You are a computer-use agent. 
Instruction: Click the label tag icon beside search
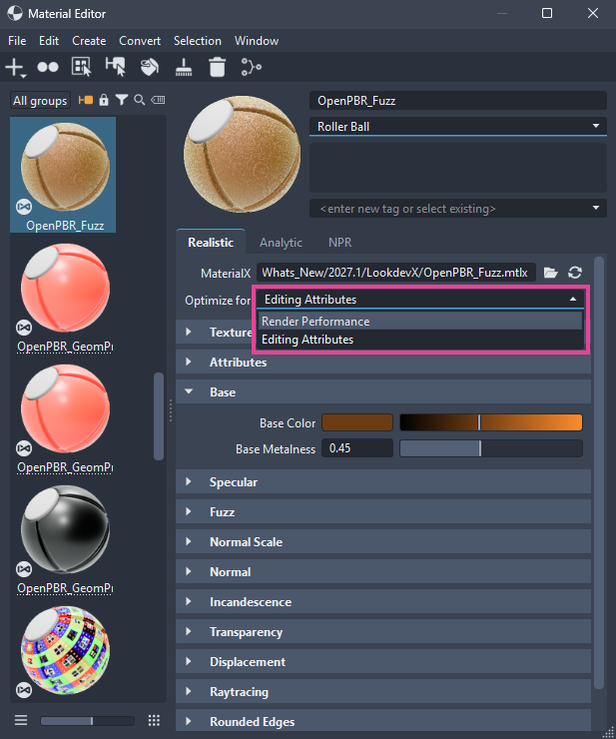(x=158, y=100)
